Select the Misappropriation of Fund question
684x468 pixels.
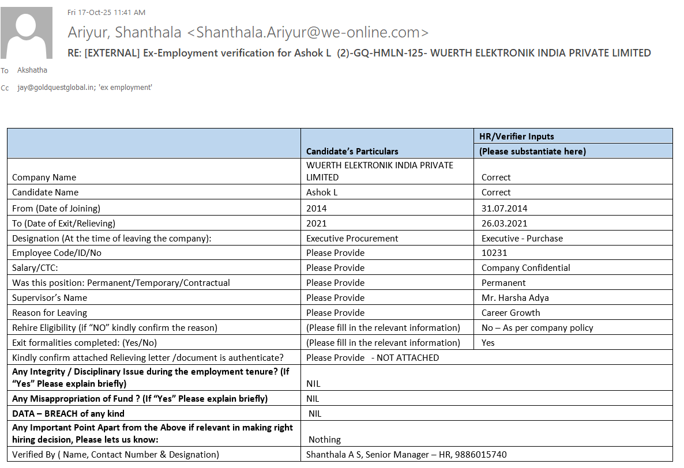[x=140, y=399]
